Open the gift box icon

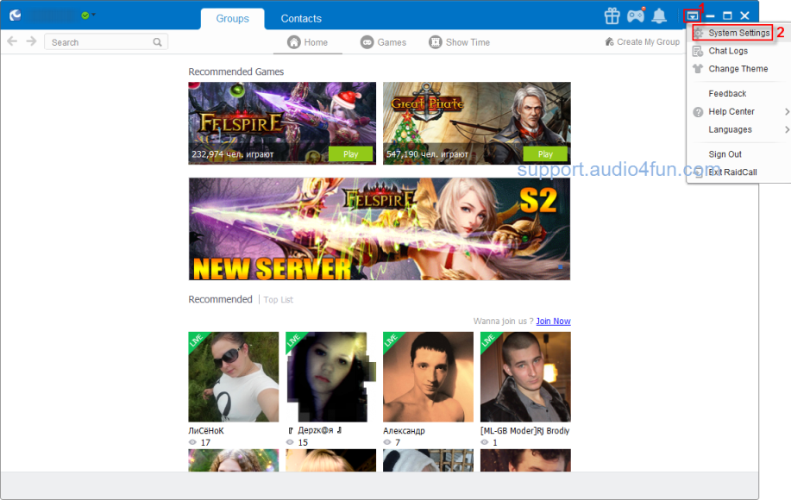612,16
